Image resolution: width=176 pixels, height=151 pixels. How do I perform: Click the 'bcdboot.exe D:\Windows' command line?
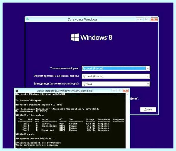point(38,143)
